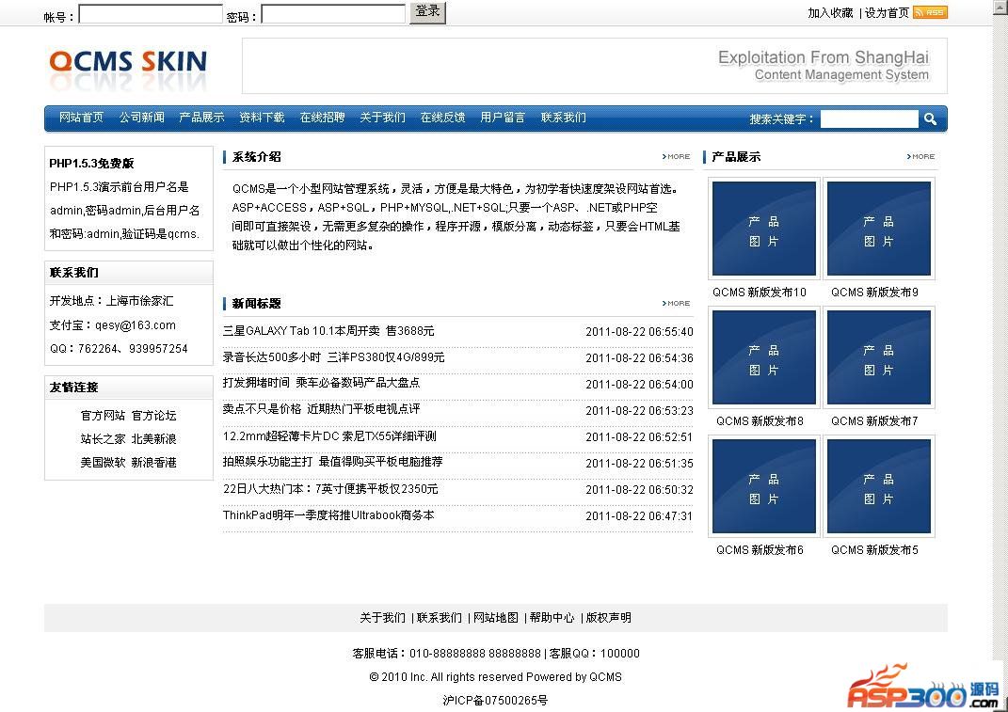Viewport: 1008px width, 712px height.
Task: Open 关于我们 navigation bar item
Action: (382, 117)
